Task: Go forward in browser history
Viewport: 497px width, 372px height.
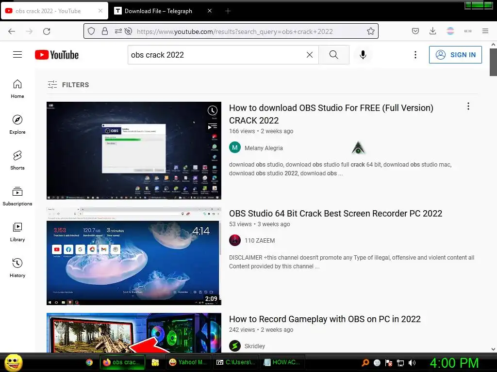Action: (29, 31)
